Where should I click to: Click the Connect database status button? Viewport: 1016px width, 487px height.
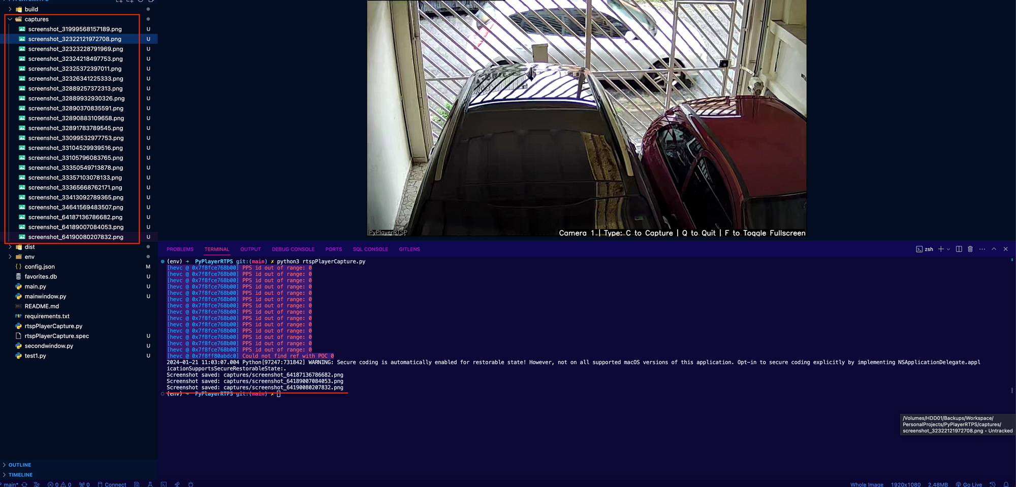(x=112, y=484)
